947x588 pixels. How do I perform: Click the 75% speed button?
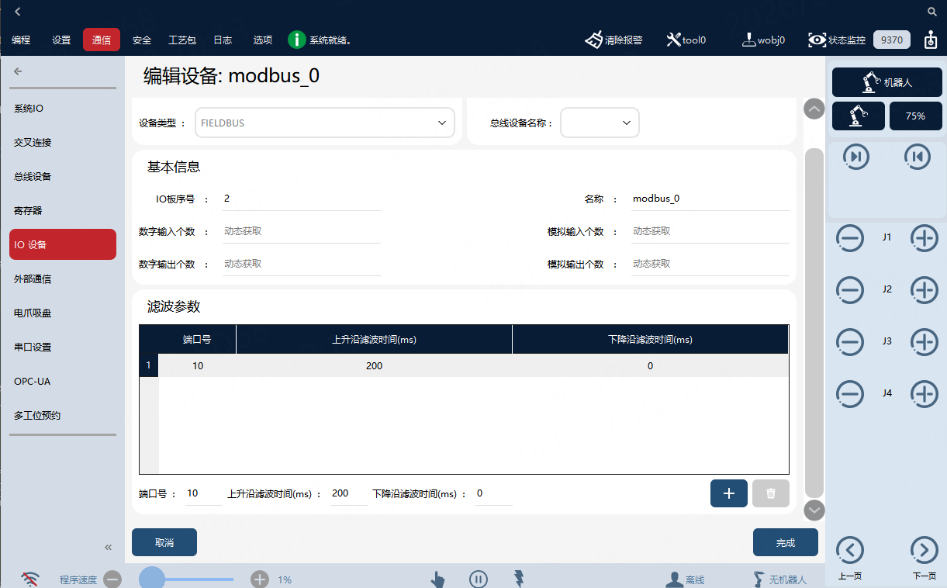tap(915, 116)
